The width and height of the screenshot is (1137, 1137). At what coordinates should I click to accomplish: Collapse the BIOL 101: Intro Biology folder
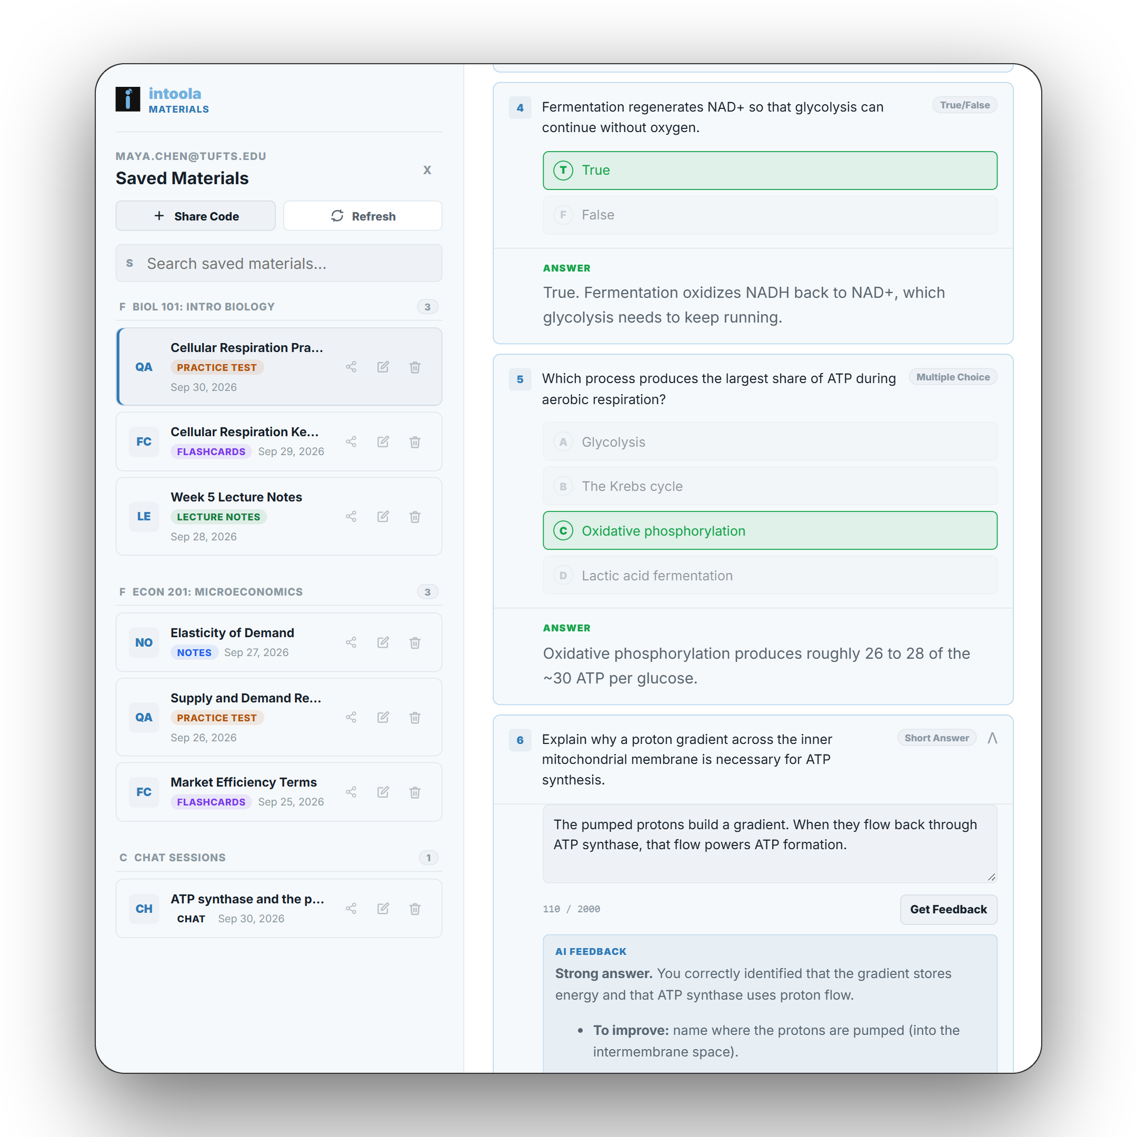tap(278, 306)
